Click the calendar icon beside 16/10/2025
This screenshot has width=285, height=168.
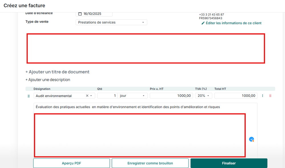[80, 14]
